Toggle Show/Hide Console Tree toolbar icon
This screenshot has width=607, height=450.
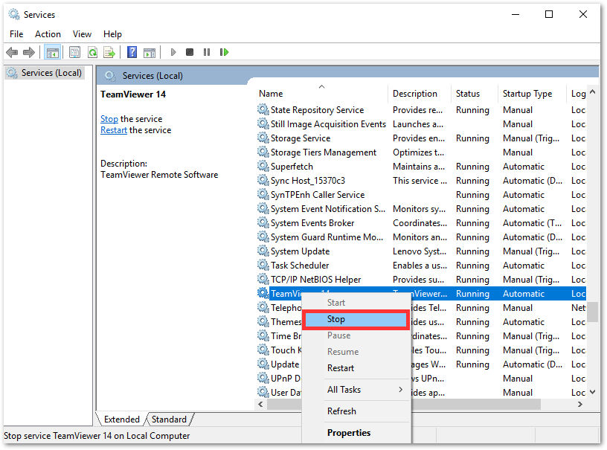[x=52, y=52]
